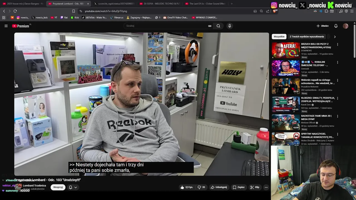Open the Kick bookmark
356x200 pixels.
(x=75, y=17)
